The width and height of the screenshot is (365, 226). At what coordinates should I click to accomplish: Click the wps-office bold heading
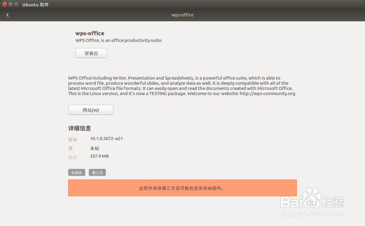(90, 33)
